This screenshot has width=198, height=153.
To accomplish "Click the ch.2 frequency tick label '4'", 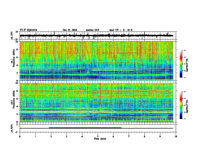I will pos(17,106).
